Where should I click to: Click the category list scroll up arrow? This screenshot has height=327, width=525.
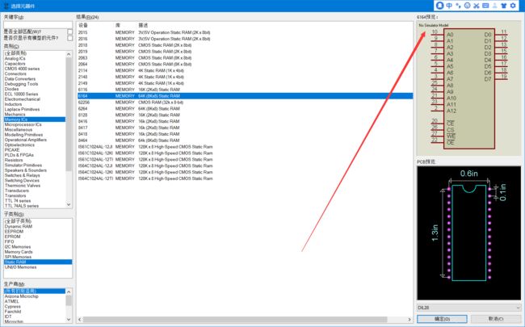coord(69,54)
